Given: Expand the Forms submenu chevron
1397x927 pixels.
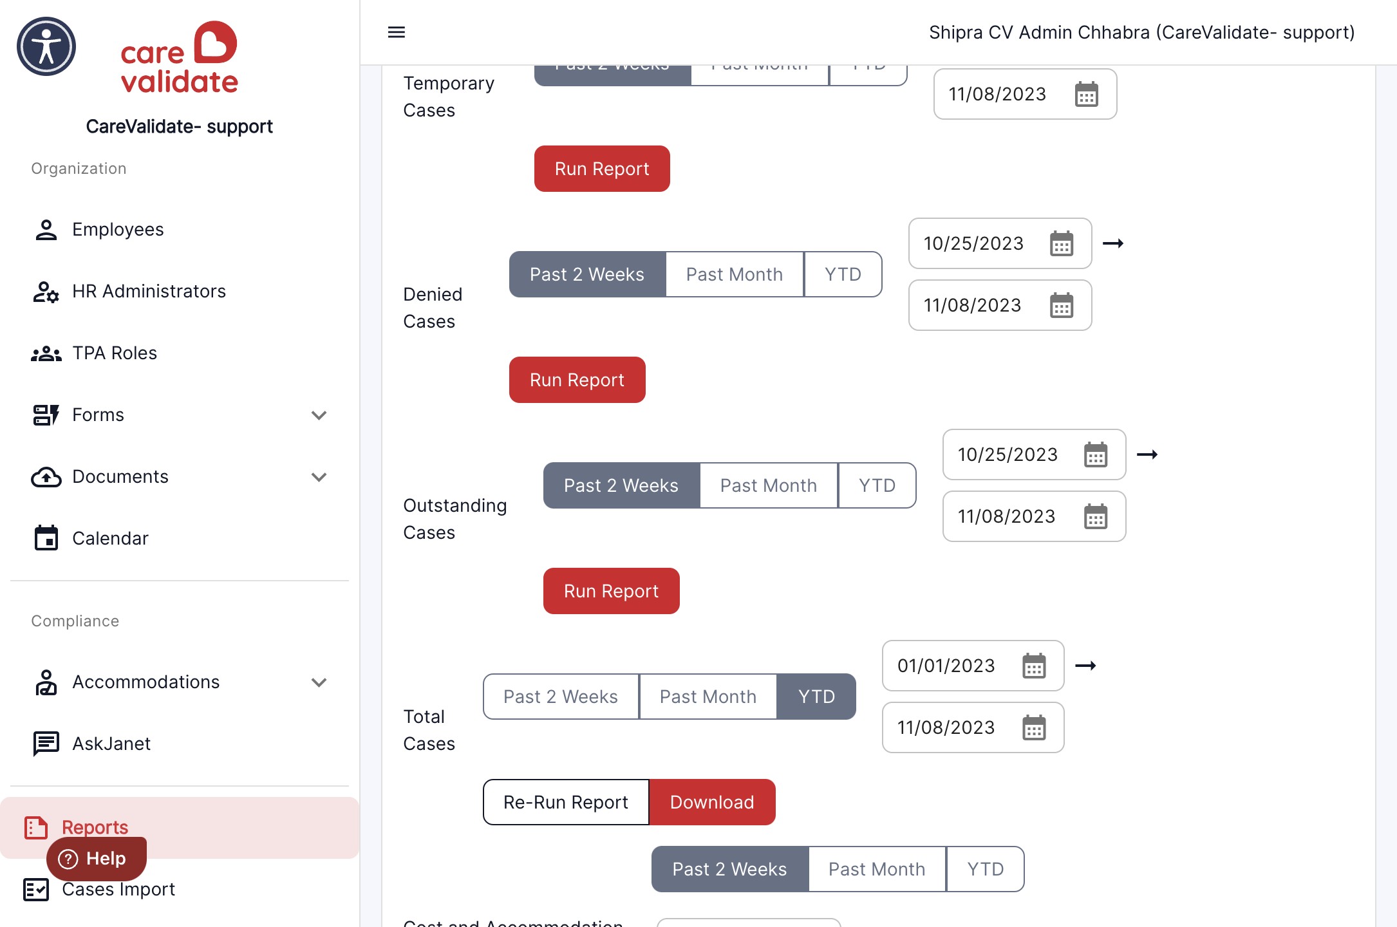Looking at the screenshot, I should pos(319,415).
